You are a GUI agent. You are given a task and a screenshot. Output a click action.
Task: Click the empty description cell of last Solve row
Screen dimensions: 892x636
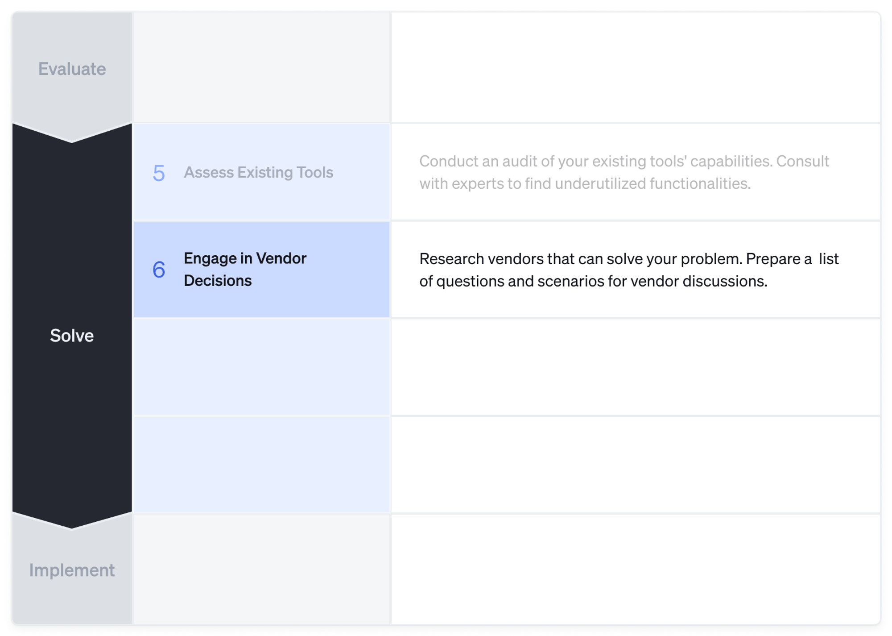click(635, 465)
